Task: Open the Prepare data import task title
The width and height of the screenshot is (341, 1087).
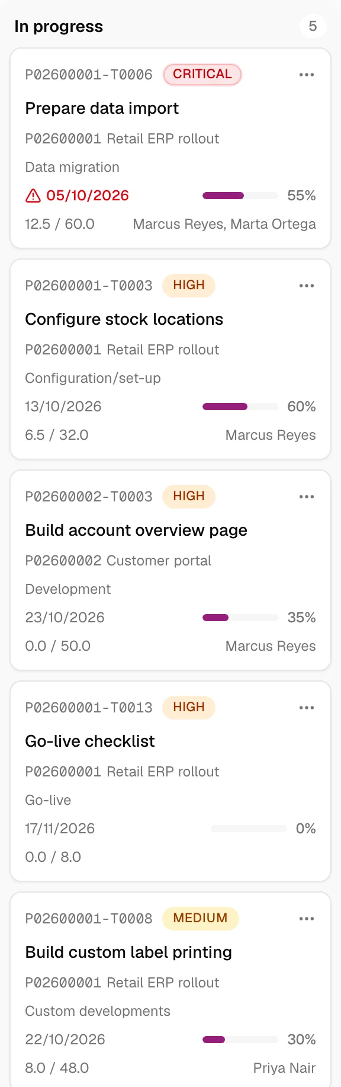Action: tap(102, 108)
